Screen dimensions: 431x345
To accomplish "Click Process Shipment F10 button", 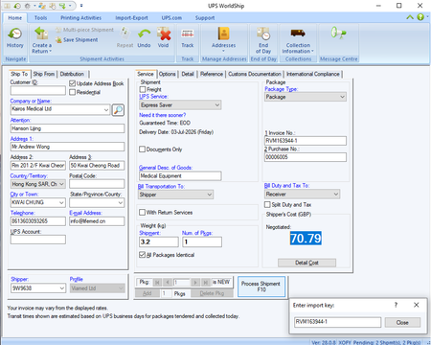I will tap(261, 287).
